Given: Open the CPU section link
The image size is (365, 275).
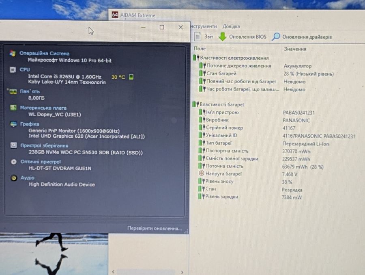Looking at the screenshot, I should [x=25, y=69].
